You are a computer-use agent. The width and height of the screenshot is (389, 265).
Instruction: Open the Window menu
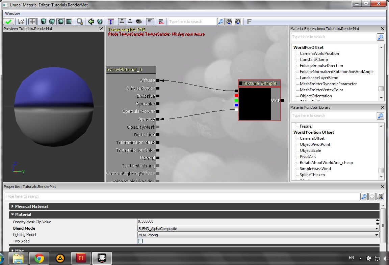[12, 13]
